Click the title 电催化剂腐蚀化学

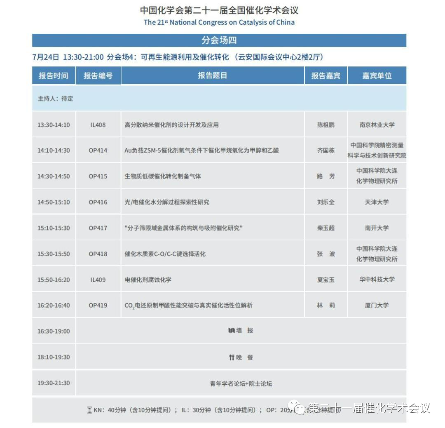[x=148, y=280]
